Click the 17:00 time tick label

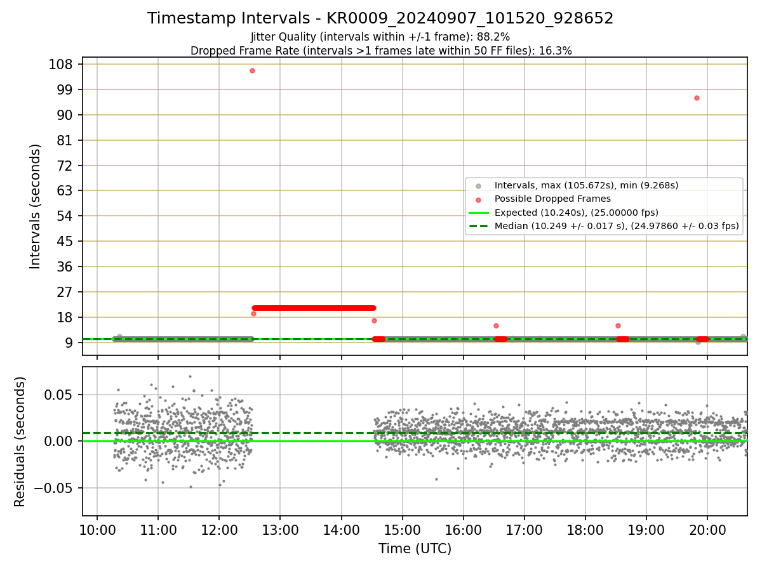click(525, 529)
